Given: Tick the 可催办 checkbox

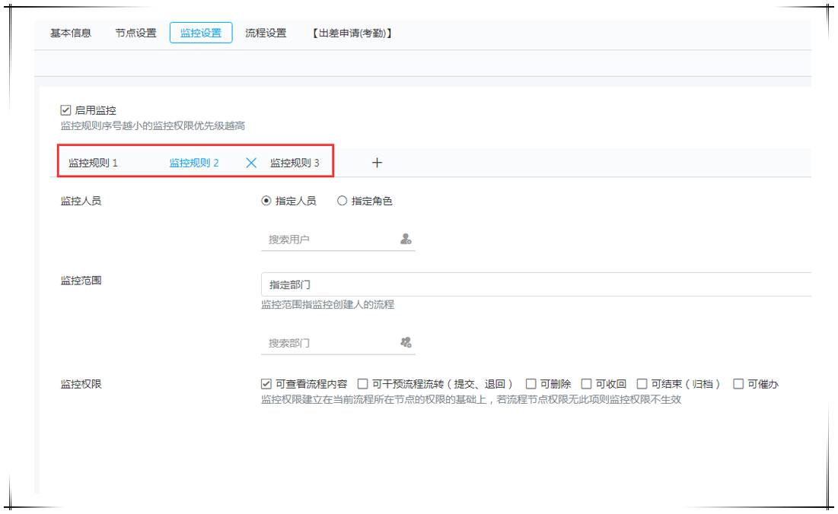Looking at the screenshot, I should click(x=738, y=384).
